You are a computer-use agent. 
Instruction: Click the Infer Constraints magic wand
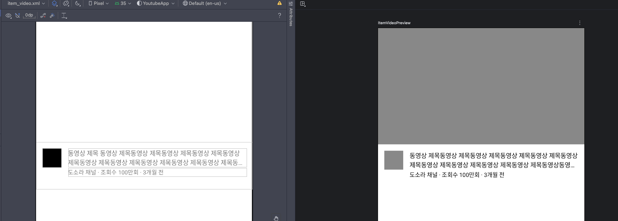coord(52,15)
